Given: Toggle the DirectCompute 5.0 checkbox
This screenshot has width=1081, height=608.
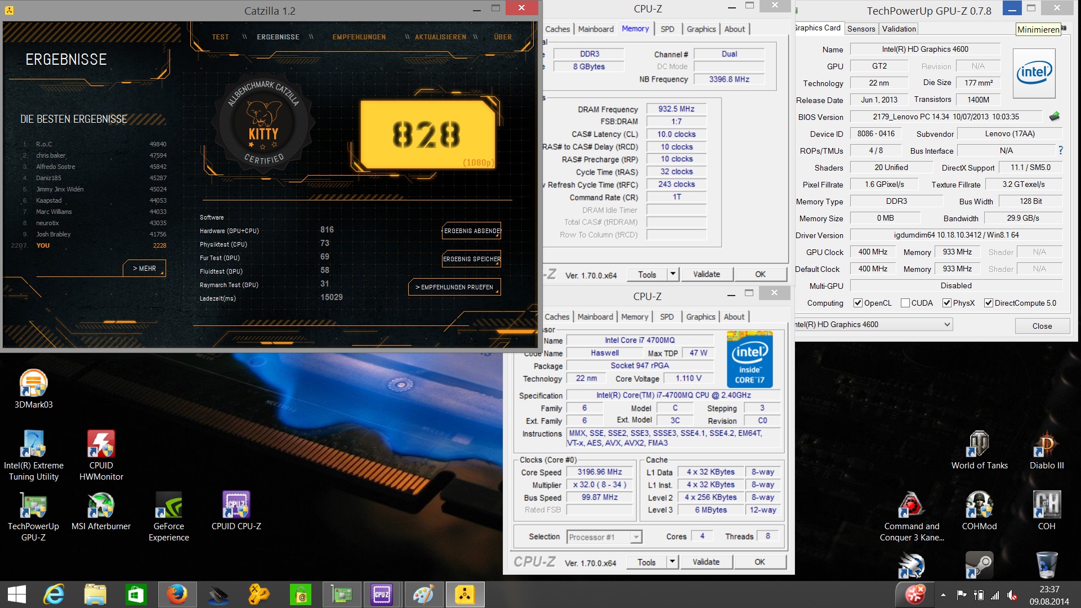Looking at the screenshot, I should [x=988, y=303].
